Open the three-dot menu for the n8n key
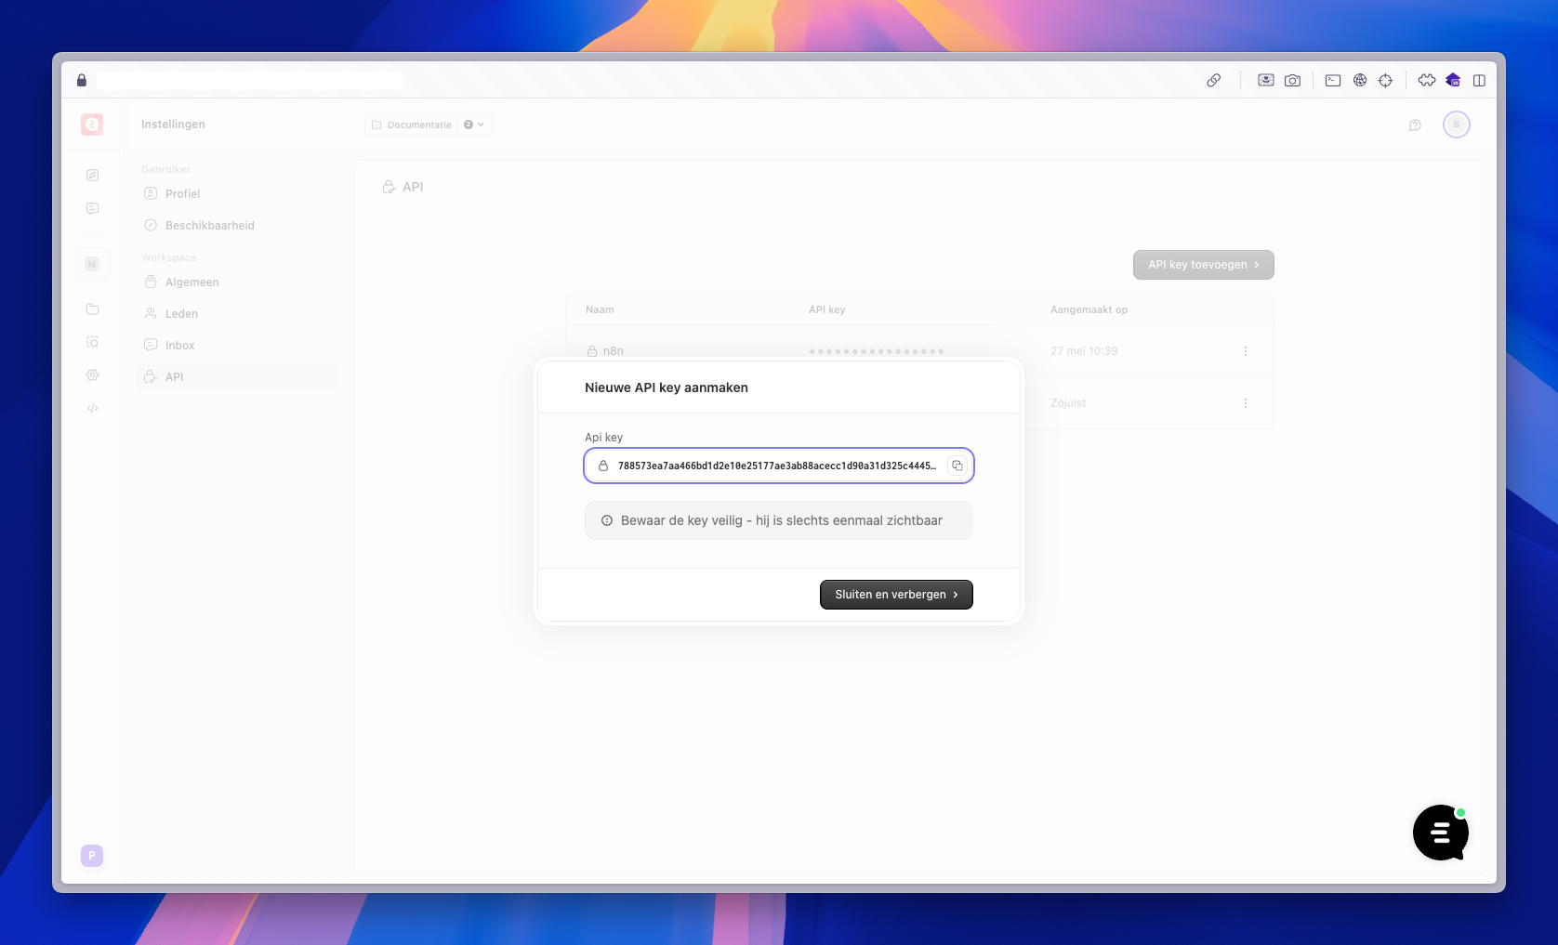Screen dimensions: 1558x945 pos(1245,351)
